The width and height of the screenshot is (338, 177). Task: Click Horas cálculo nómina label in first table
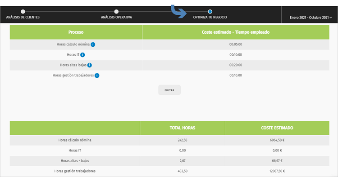coord(73,44)
